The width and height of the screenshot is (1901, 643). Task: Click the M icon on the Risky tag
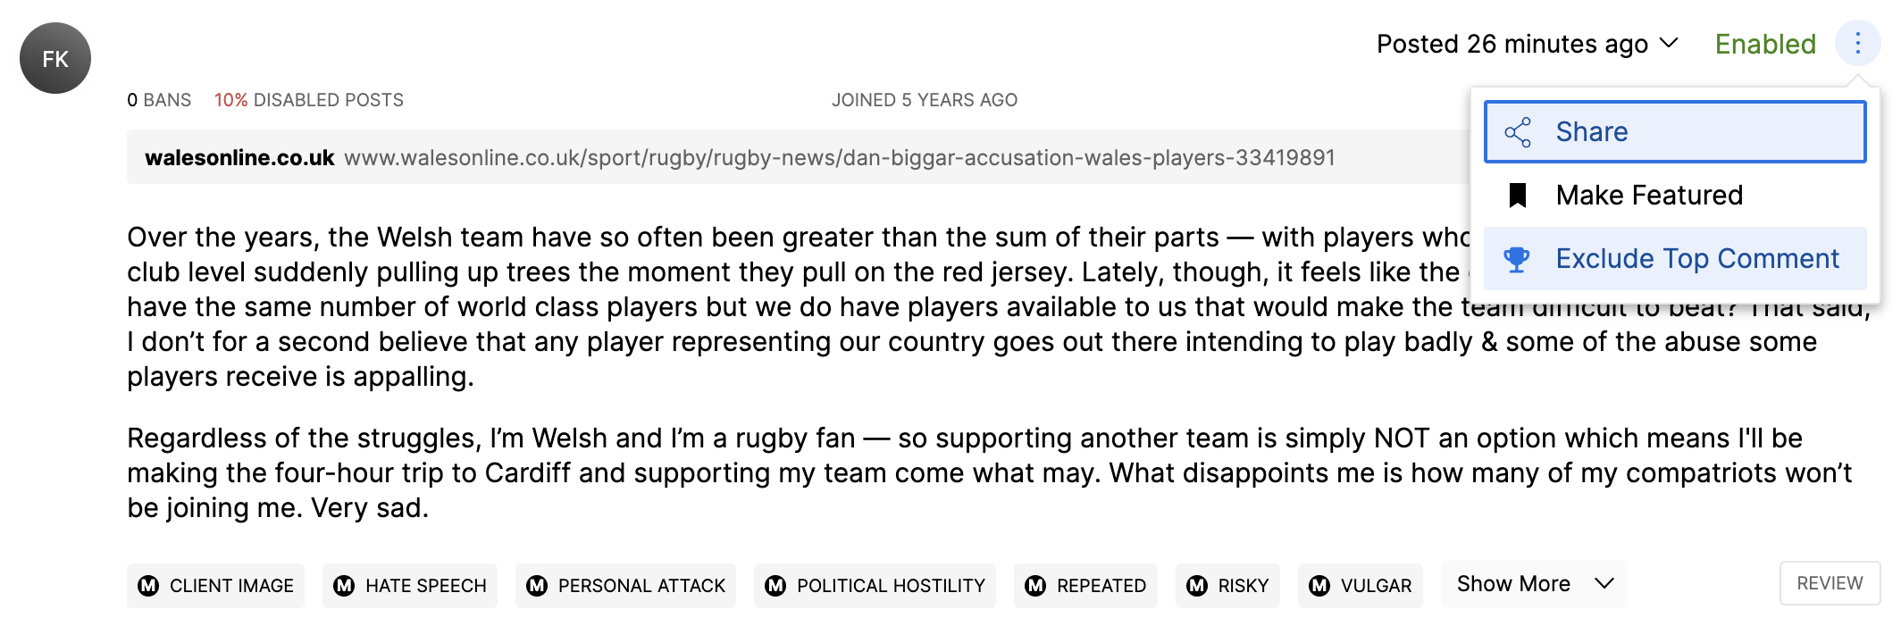click(1197, 586)
